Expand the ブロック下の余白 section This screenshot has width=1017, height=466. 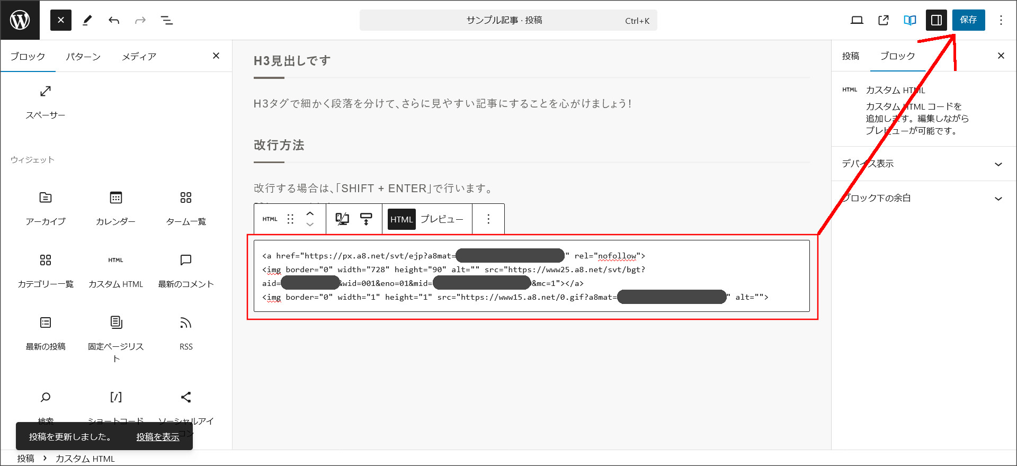click(924, 198)
